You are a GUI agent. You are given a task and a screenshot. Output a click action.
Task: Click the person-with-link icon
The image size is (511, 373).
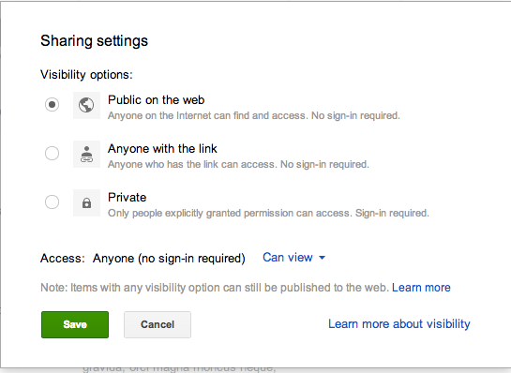[x=86, y=154]
